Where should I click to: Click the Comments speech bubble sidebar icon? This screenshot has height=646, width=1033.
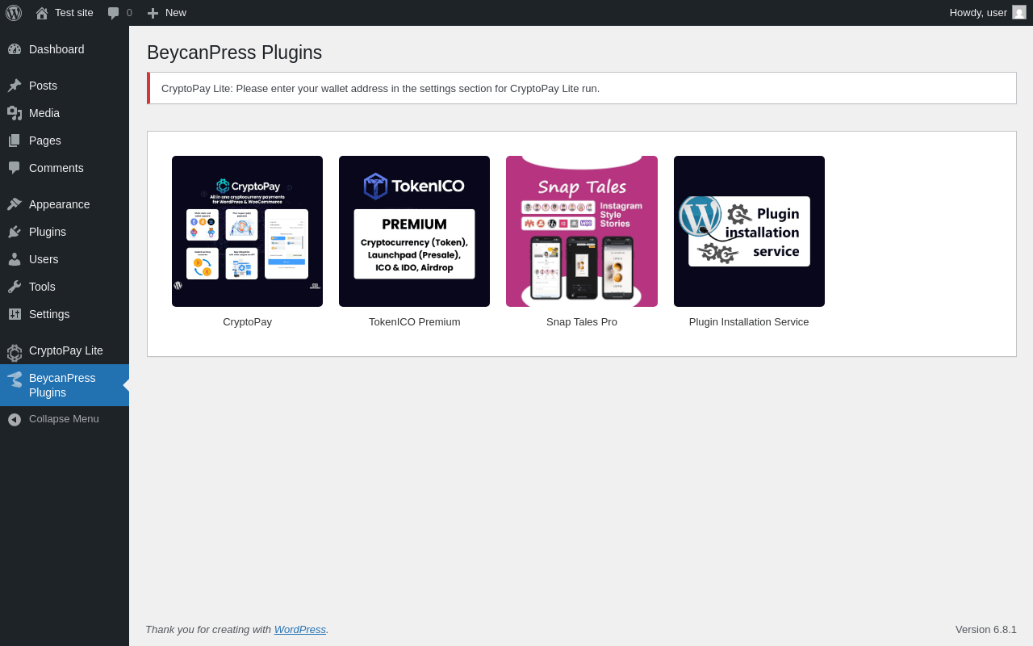15,168
